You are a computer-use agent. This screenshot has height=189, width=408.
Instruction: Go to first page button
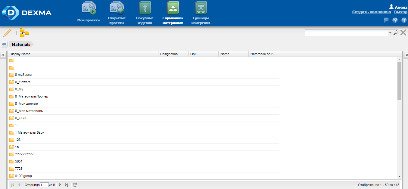click(13, 185)
